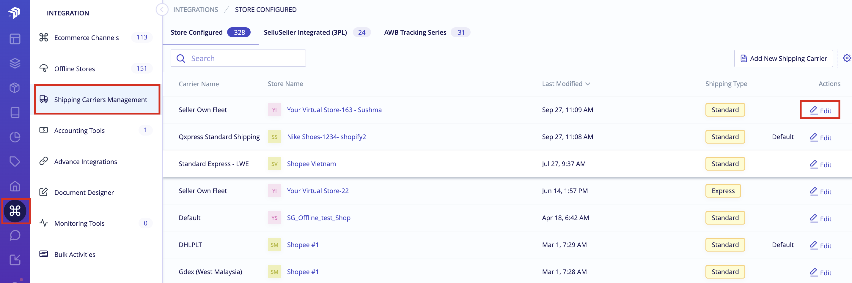
Task: Click in the Search carriers field
Action: pos(238,58)
